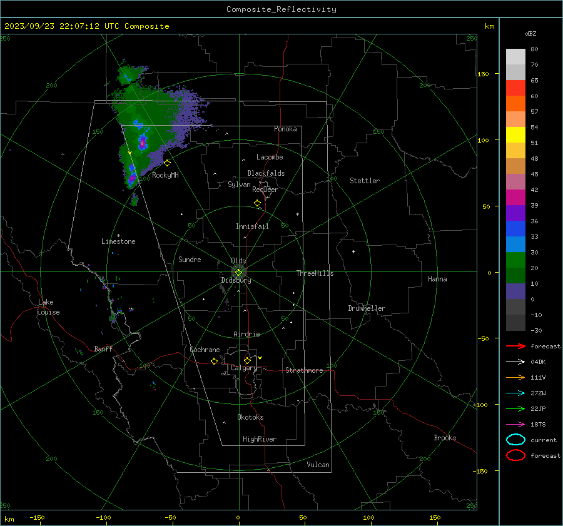
Task: Select the white 04DK arrow legend entry
Action: (515, 362)
